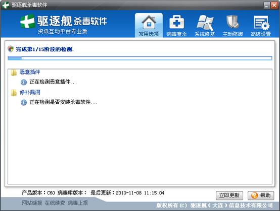The width and height of the screenshot is (280, 211).
Task: Go to the 主动防御 tab
Action: coord(232,25)
